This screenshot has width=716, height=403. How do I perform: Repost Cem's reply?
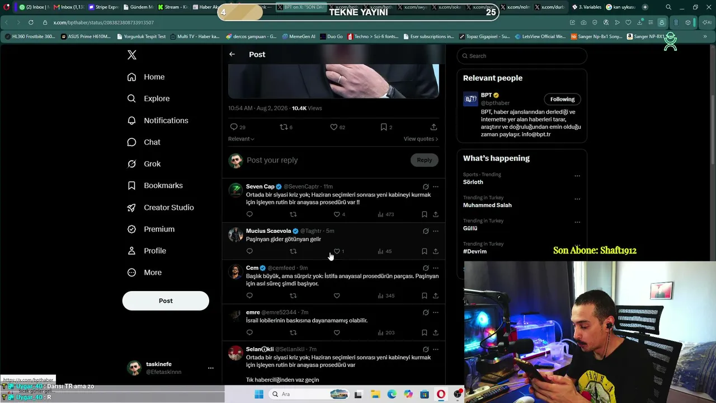(x=293, y=296)
